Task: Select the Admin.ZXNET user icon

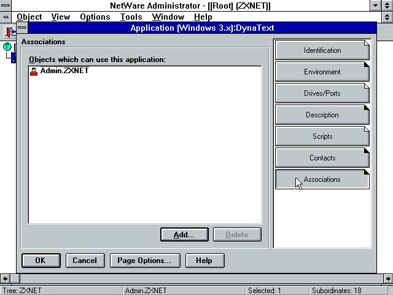Action: point(34,71)
